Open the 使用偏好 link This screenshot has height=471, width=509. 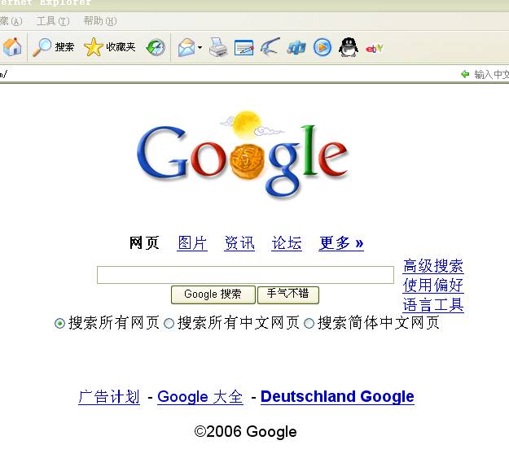point(433,286)
